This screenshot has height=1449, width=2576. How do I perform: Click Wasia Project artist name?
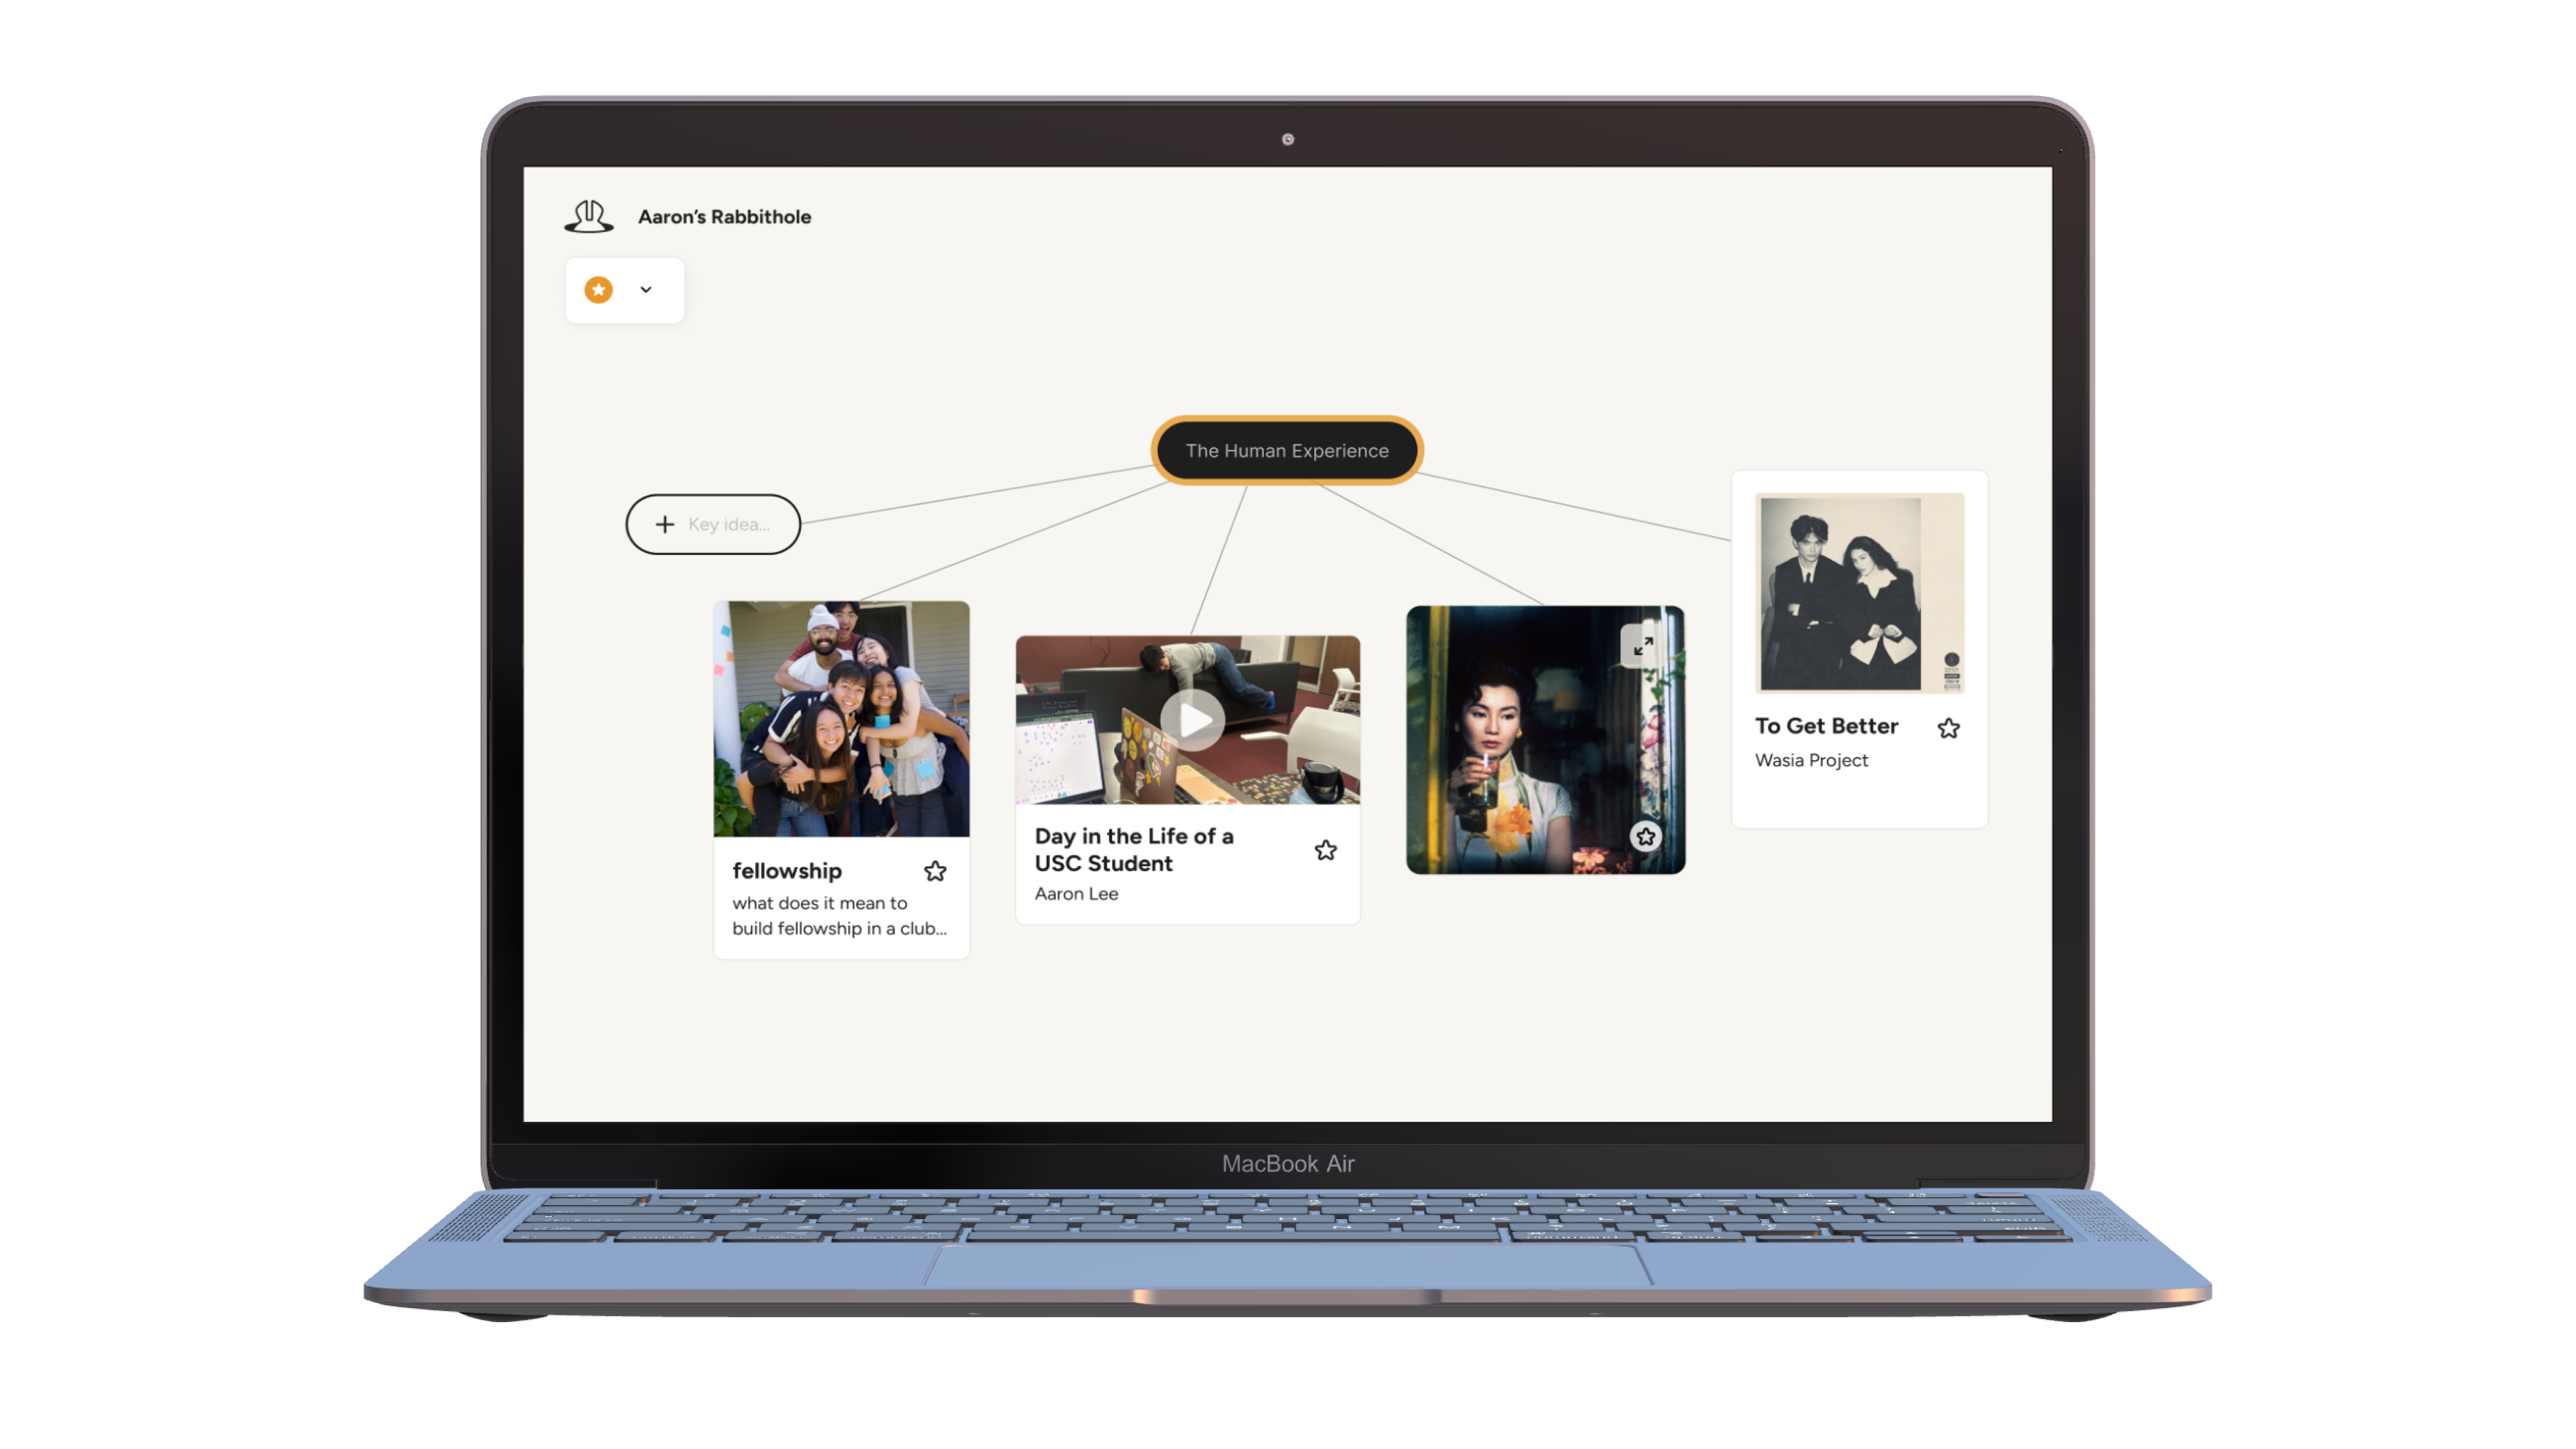coord(1811,761)
